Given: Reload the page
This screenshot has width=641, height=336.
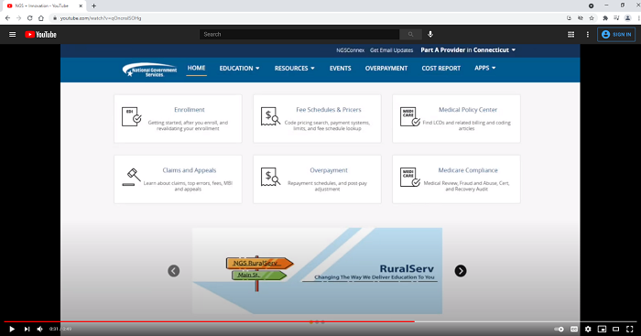Looking at the screenshot, I should tap(30, 18).
